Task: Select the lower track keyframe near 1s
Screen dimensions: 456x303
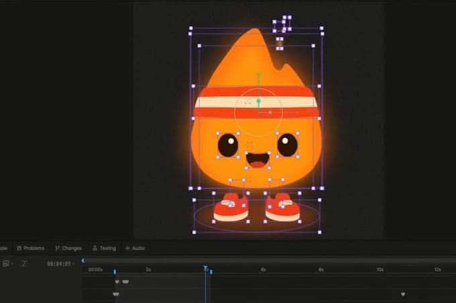Action: coord(116,294)
